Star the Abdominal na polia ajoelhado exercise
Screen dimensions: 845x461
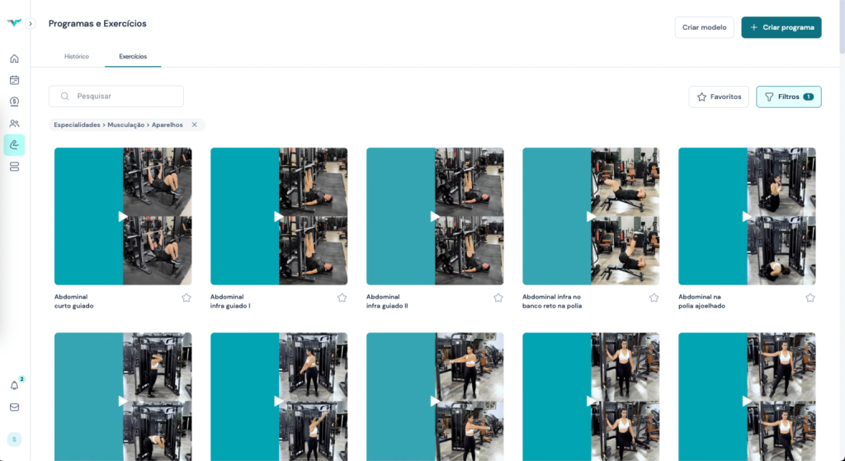point(810,298)
